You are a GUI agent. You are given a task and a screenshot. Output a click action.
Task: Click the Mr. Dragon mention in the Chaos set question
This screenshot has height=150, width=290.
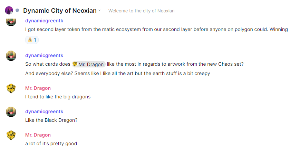click(x=88, y=64)
